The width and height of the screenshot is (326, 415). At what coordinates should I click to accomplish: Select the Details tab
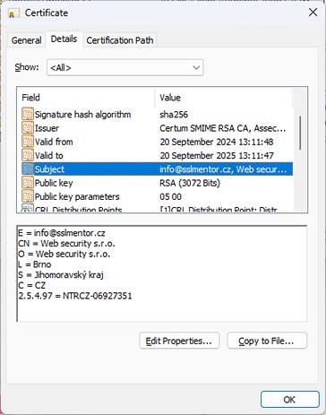[x=64, y=39]
